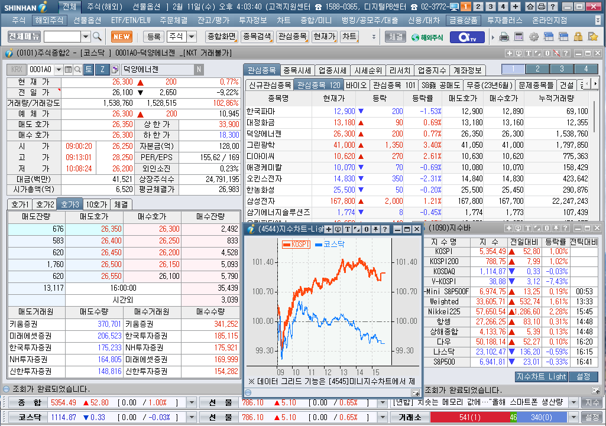
Task: Click the 코스닥 blue legend swatch in chart
Action: (319, 245)
